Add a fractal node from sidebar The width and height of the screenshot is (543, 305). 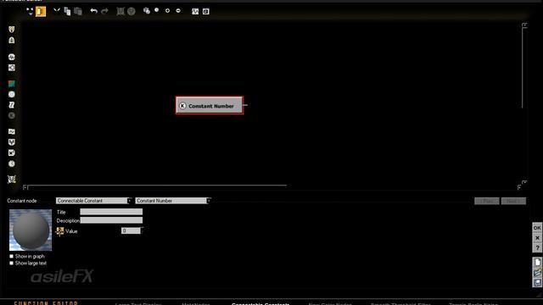11,68
